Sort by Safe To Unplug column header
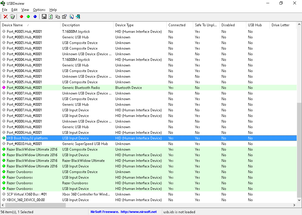 tap(206, 25)
